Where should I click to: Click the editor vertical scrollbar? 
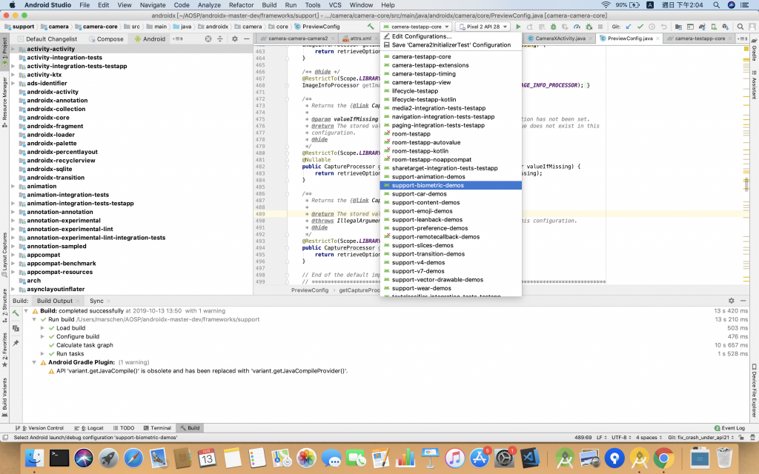(746, 184)
